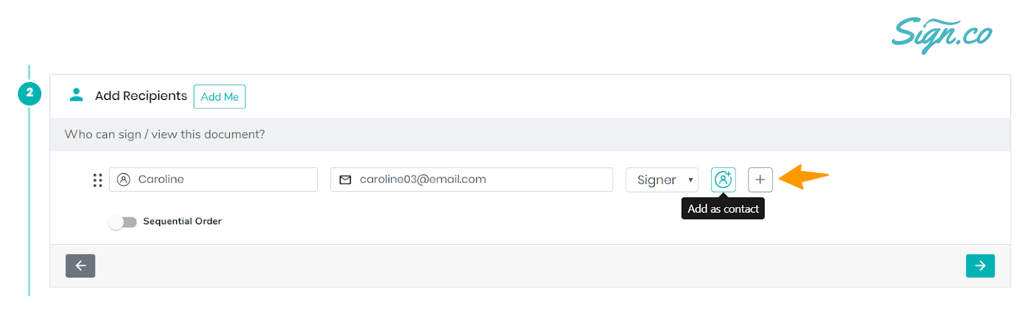Go back with left arrow button
This screenshot has height=309, width=1026.
80,265
